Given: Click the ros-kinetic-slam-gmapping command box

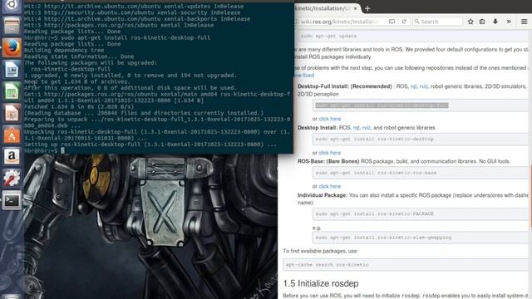Looking at the screenshot, I should [421, 238].
